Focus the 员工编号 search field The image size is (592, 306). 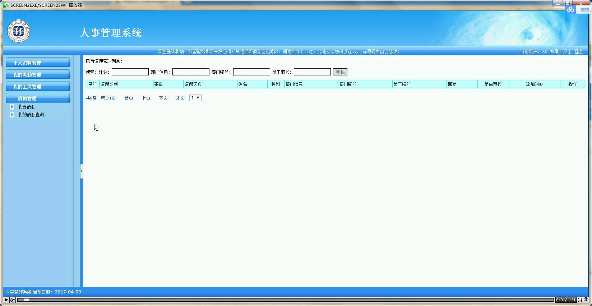312,72
